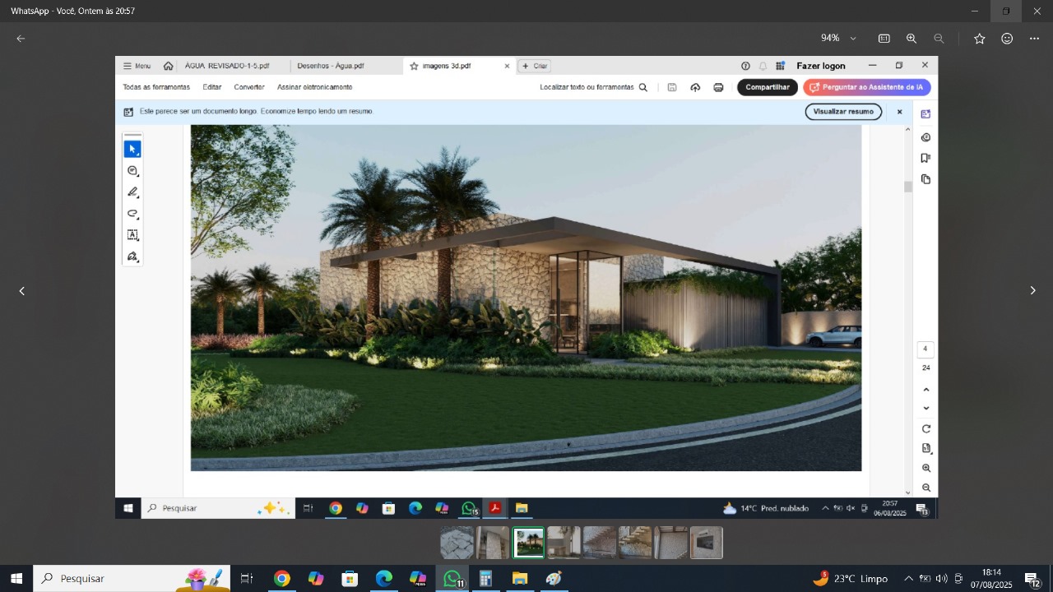Image resolution: width=1053 pixels, height=592 pixels.
Task: Launch Calculator from the bottom taskbar
Action: coord(485,579)
